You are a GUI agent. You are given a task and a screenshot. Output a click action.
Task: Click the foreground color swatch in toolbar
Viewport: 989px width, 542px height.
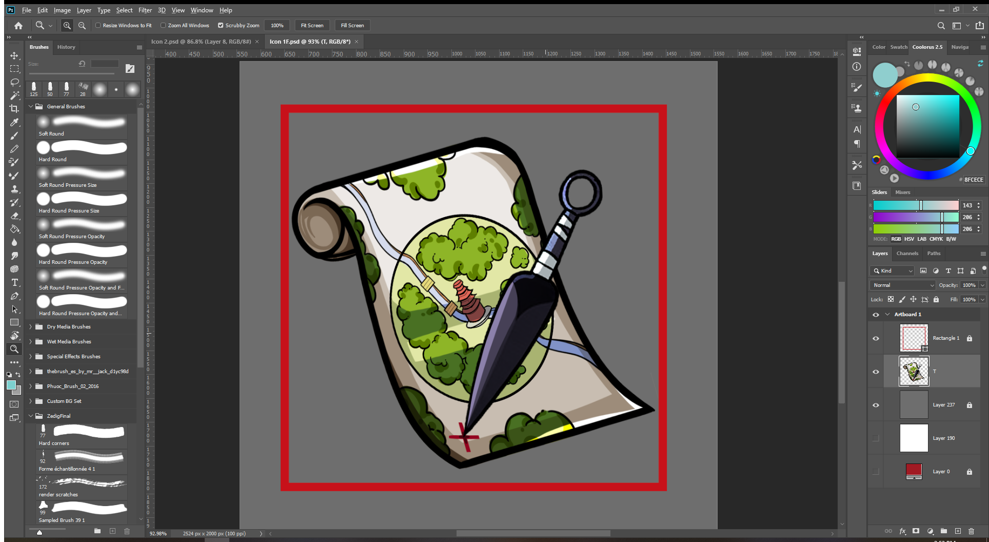point(11,385)
